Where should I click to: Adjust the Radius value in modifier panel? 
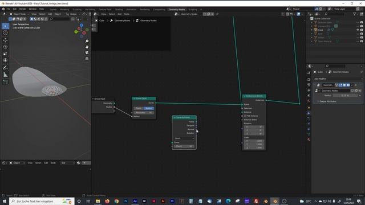pos(346,96)
